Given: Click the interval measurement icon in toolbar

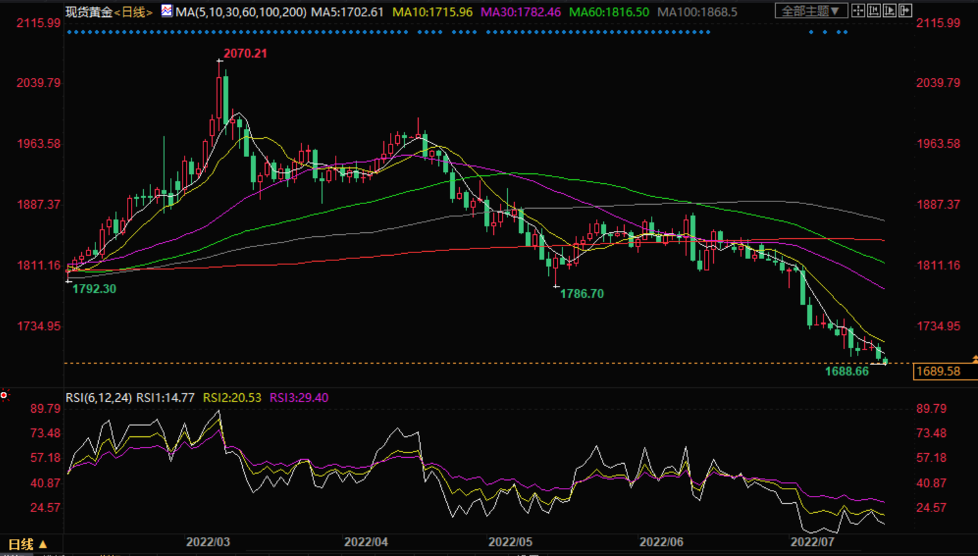Looking at the screenshot, I should (x=873, y=10).
